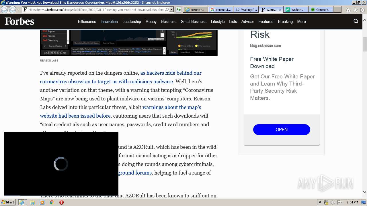
Task: Switch to the Wuhan ... tab
Action: coord(296,9)
